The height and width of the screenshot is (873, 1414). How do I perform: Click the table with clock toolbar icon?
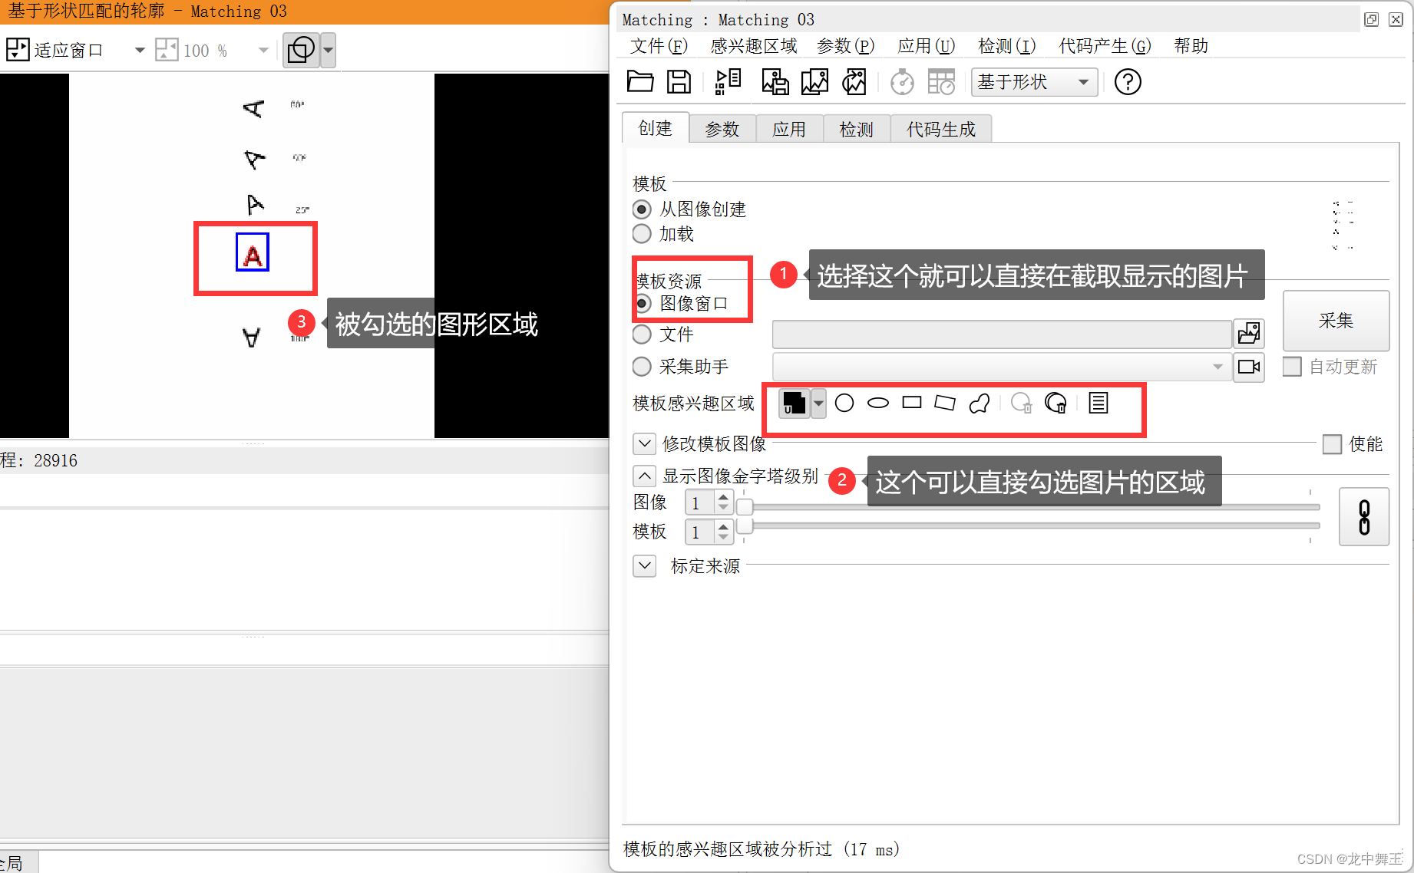pyautogui.click(x=941, y=81)
